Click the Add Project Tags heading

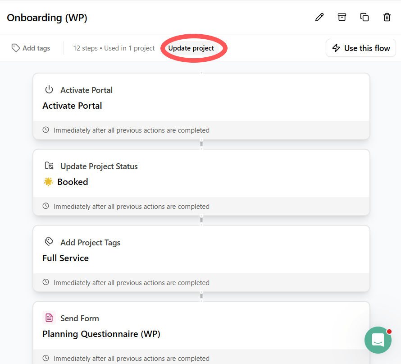90,243
